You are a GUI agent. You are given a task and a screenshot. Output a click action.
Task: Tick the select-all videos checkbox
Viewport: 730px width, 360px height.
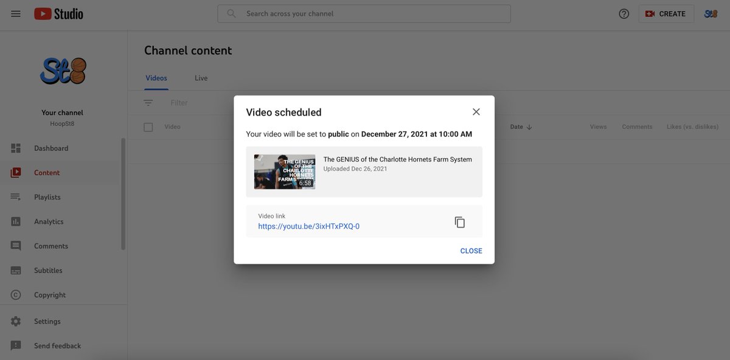click(x=148, y=127)
